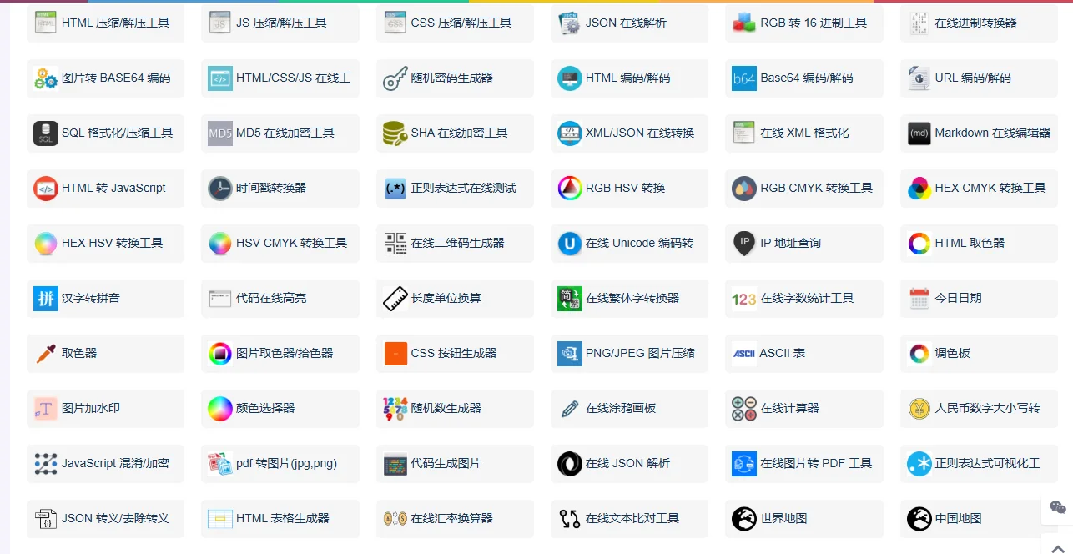1073x554 pixels.
Task: Open the 在线二维码生成器 QR icon
Action: pos(394,243)
